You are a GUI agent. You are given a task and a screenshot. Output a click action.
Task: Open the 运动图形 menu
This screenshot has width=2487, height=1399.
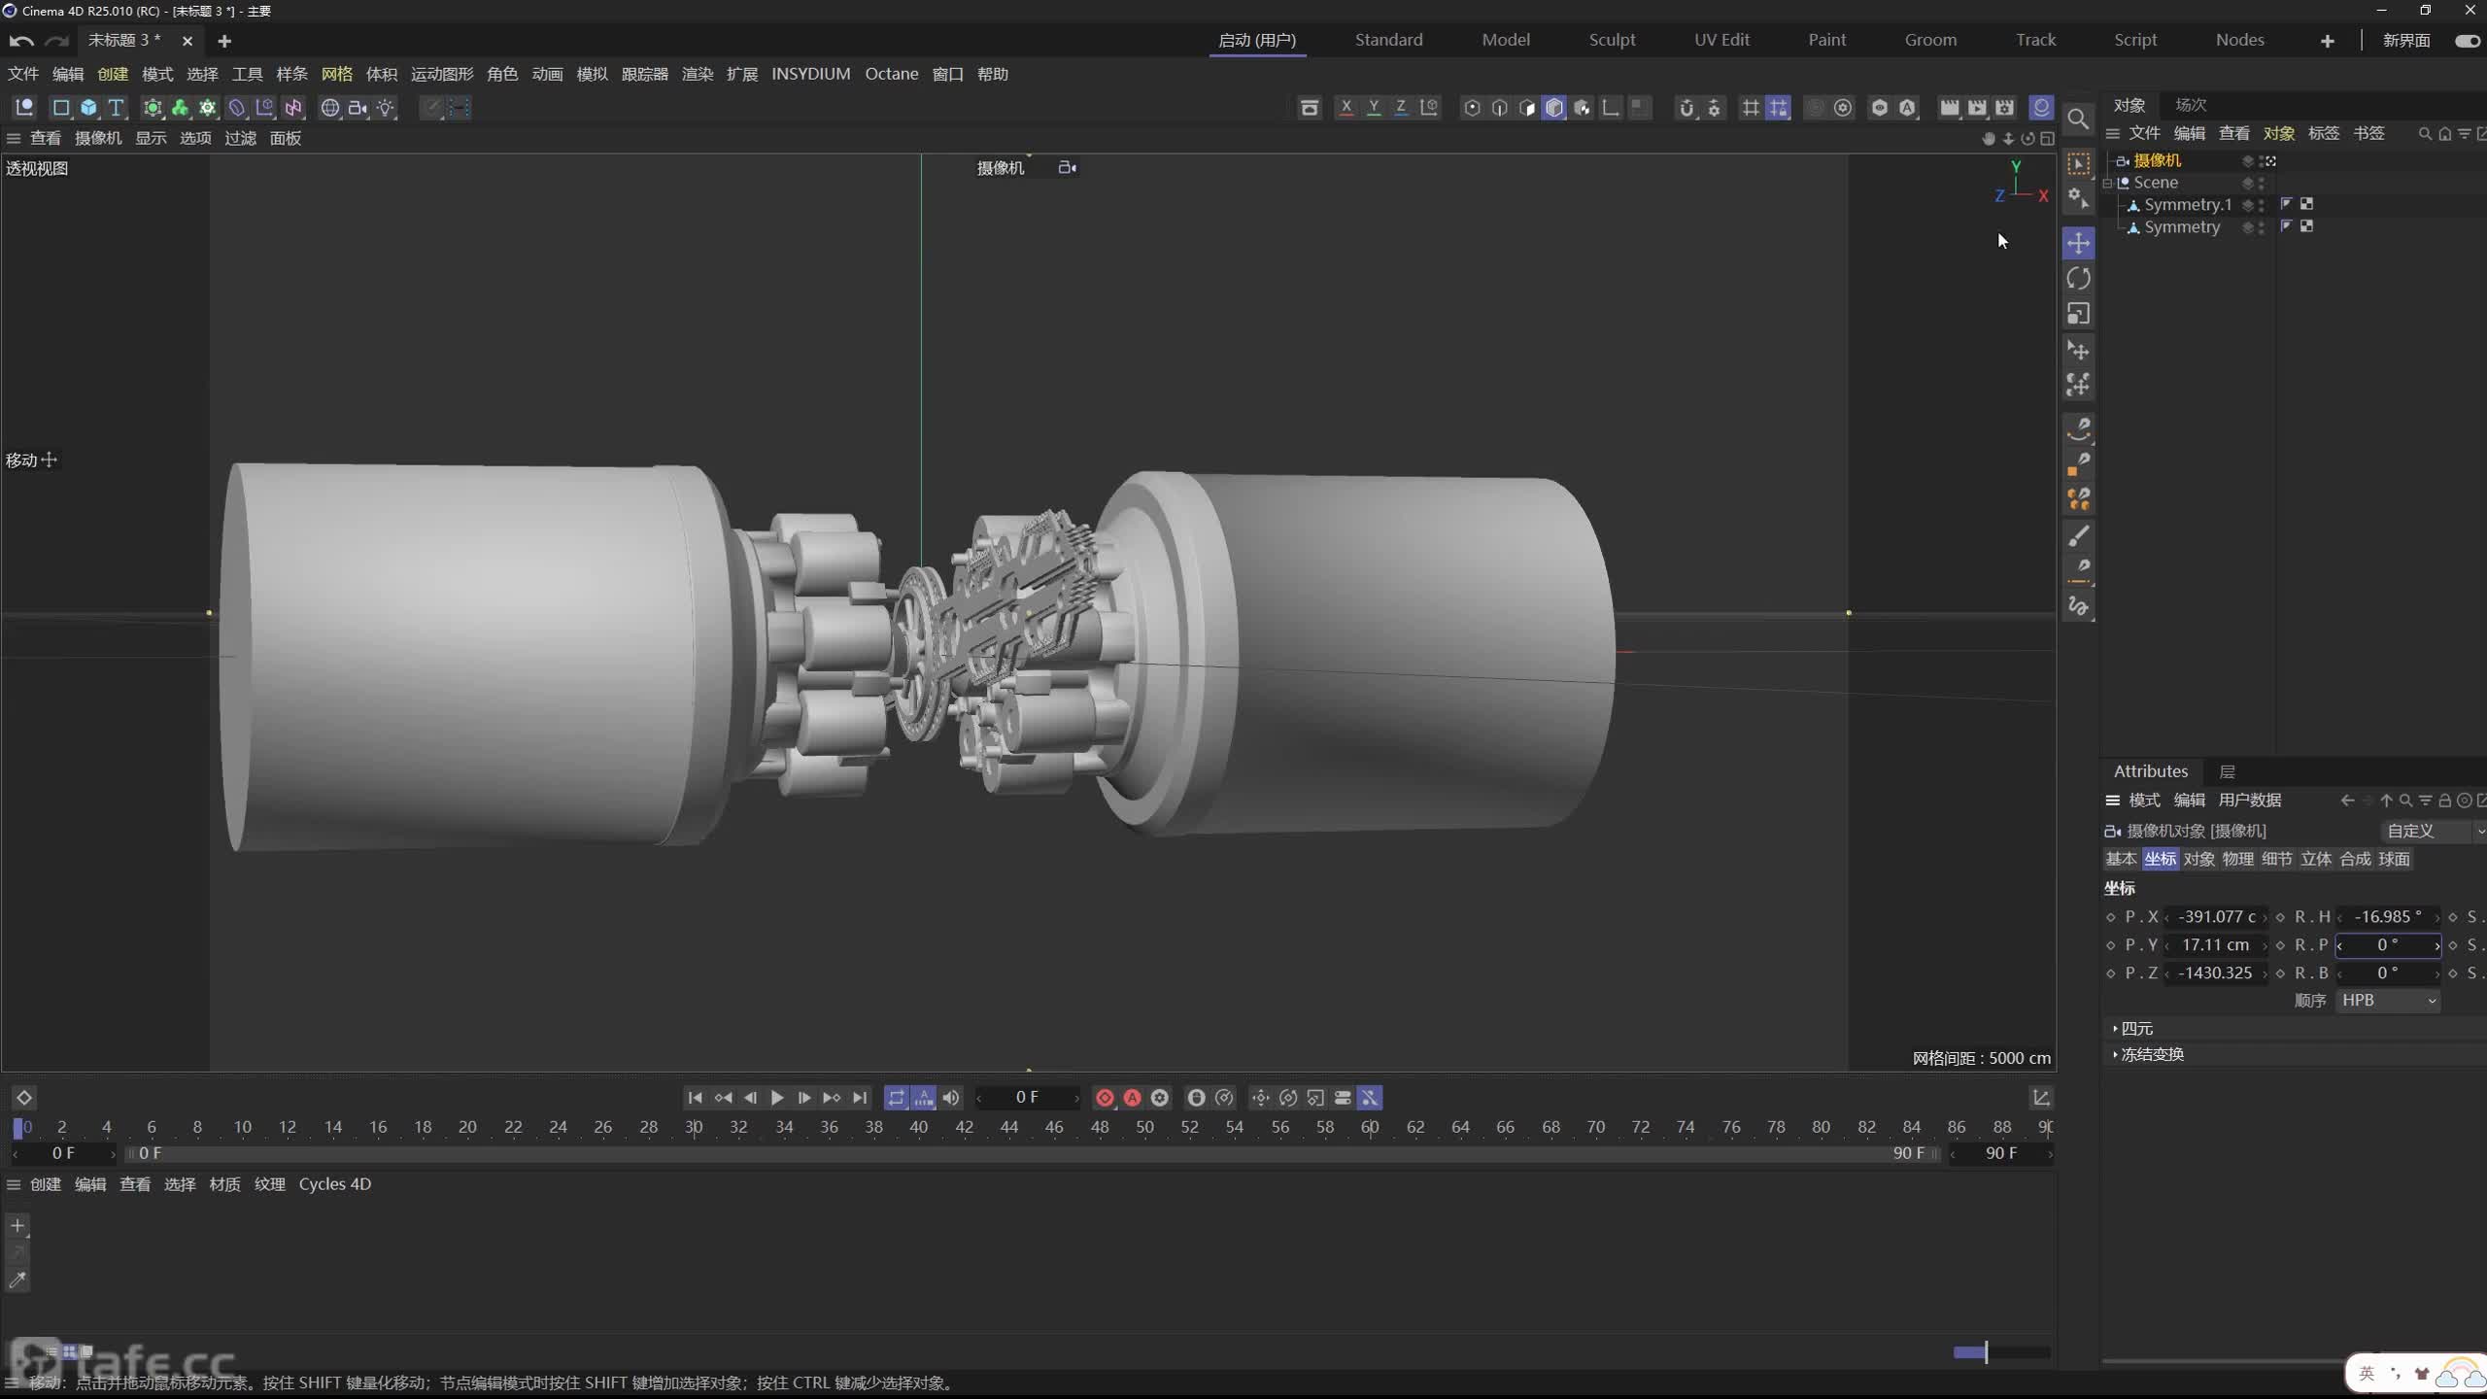point(442,74)
